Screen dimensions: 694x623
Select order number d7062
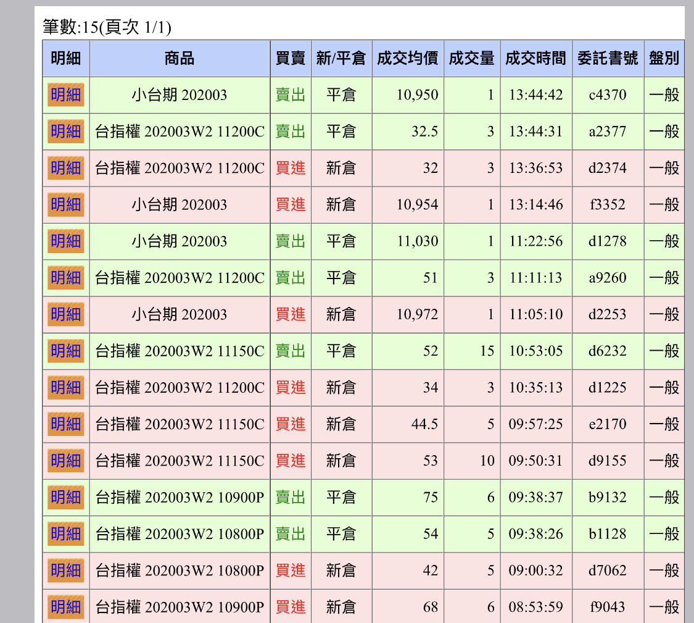[x=608, y=571]
